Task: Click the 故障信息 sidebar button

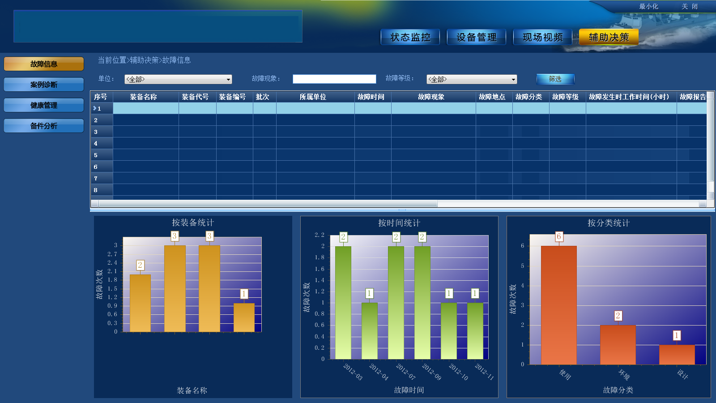Action: tap(44, 64)
